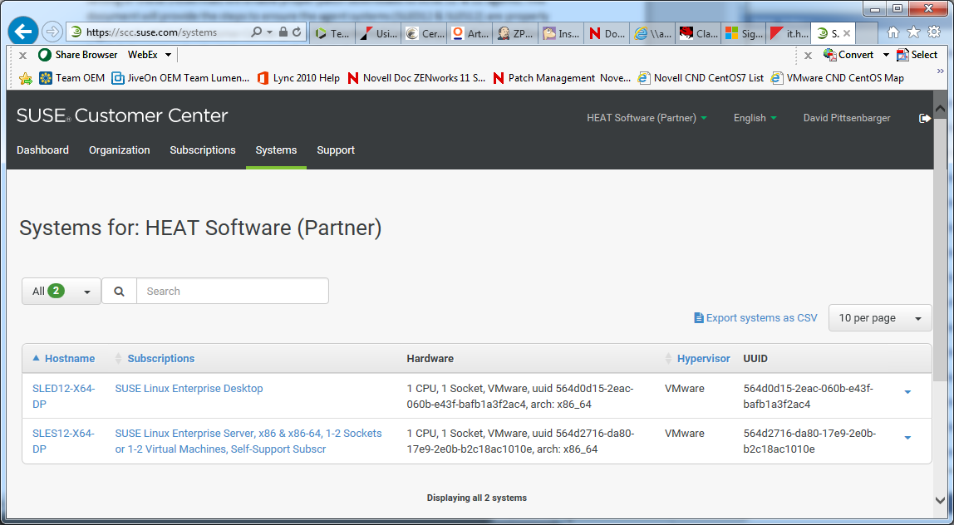Close the Share Browser toolbar with X
Viewport: 954px width, 525px height.
click(22, 56)
